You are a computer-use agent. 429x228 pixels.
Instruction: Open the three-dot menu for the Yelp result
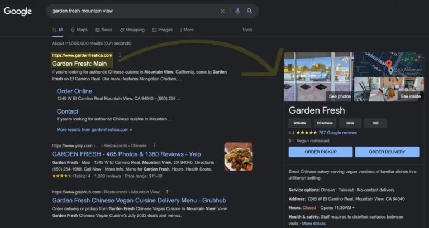pyautogui.click(x=154, y=145)
